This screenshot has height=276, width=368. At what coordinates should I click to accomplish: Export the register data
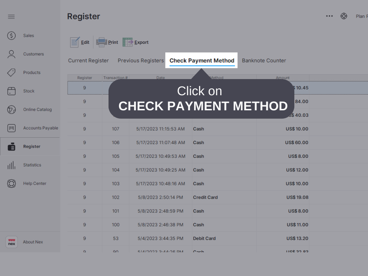coord(135,42)
